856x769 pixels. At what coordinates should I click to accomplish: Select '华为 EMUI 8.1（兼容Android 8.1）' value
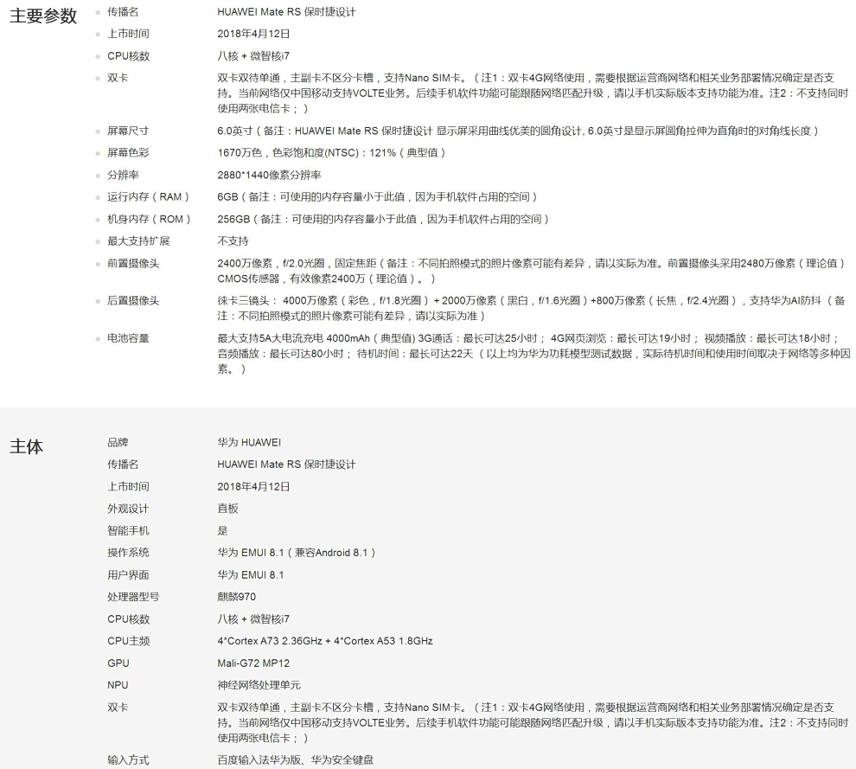(297, 553)
